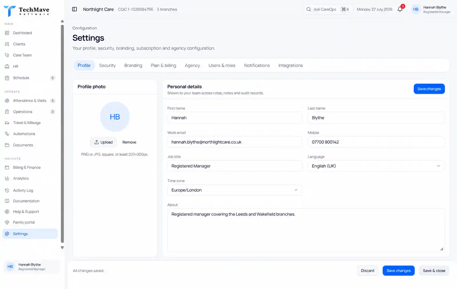Click the HB avatar at sidebar bottom
The width and height of the screenshot is (457, 289).
(10, 267)
